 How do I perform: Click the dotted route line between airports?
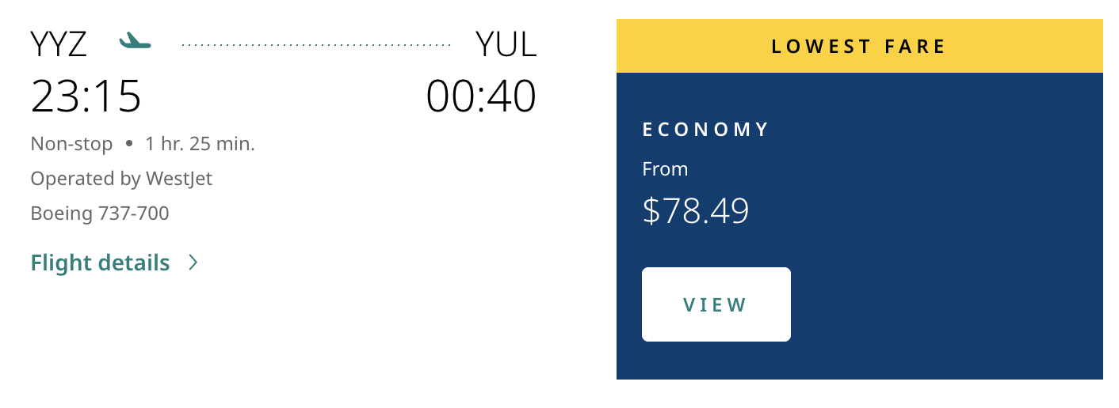[x=316, y=45]
